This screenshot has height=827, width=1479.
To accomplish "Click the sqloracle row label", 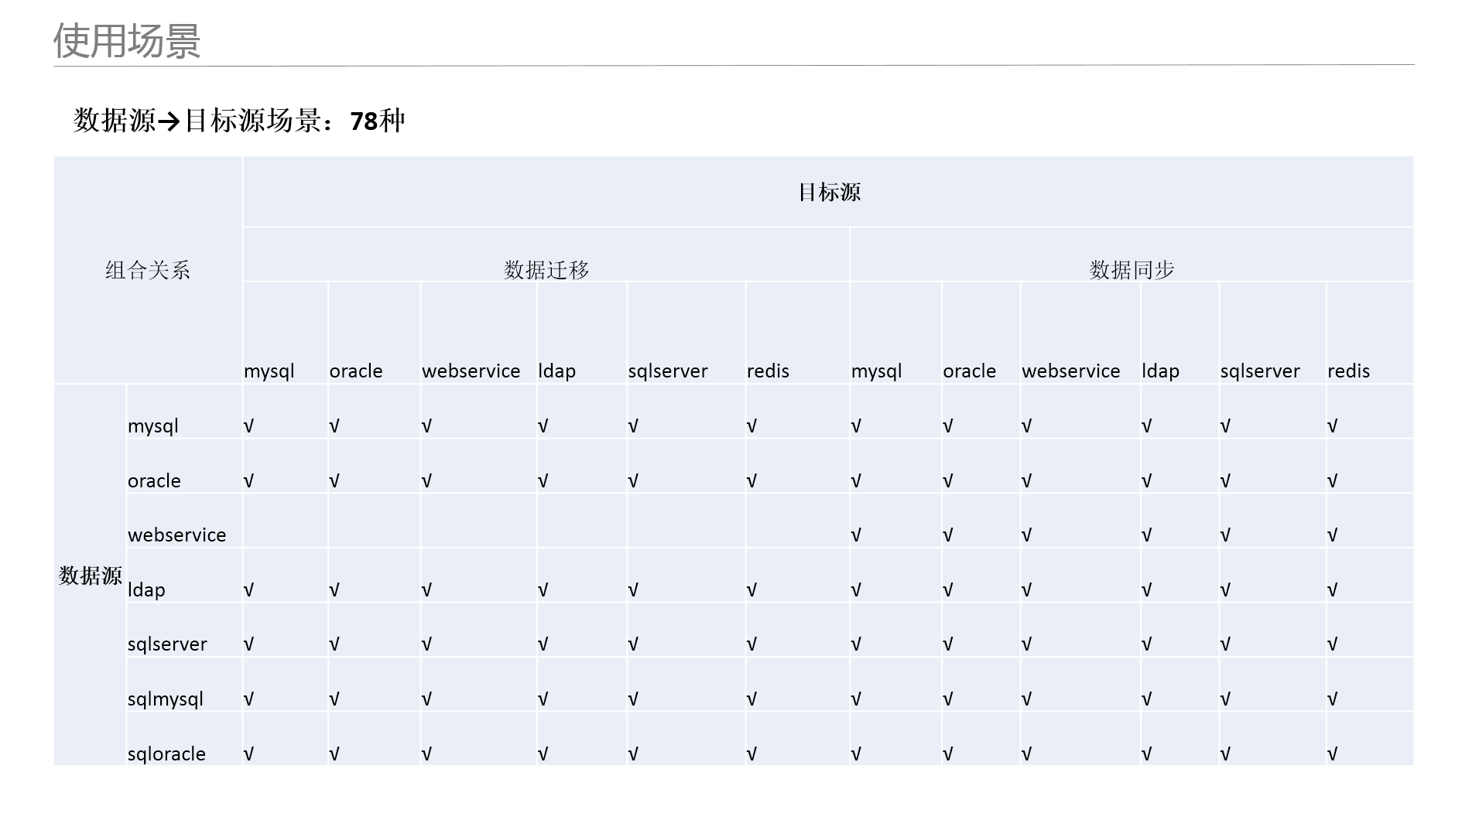I will pyautogui.click(x=166, y=754).
